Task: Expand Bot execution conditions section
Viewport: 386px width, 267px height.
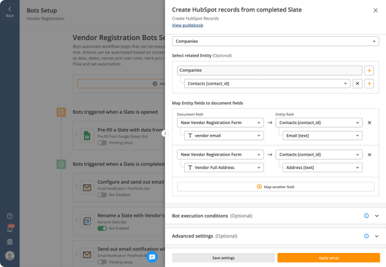Action: [x=376, y=216]
